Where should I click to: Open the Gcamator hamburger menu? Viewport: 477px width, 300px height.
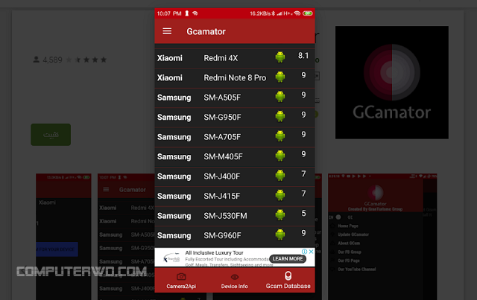[x=167, y=31]
